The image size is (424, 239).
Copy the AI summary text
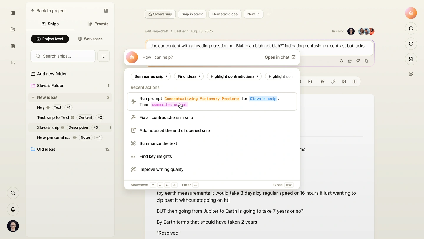coord(366,61)
